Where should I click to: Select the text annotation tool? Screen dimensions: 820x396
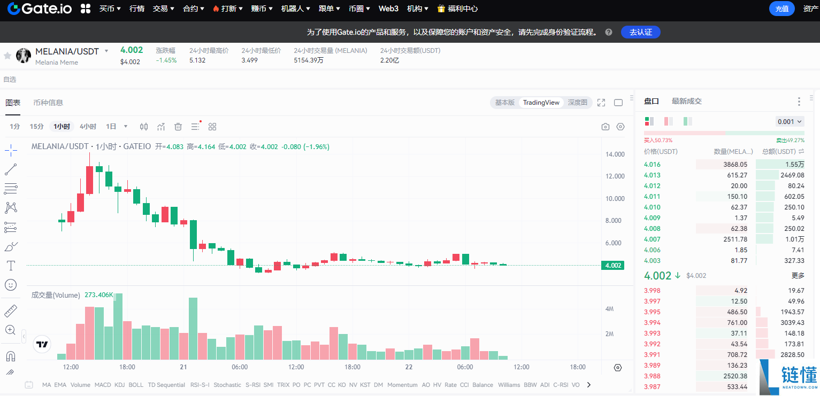(x=11, y=266)
